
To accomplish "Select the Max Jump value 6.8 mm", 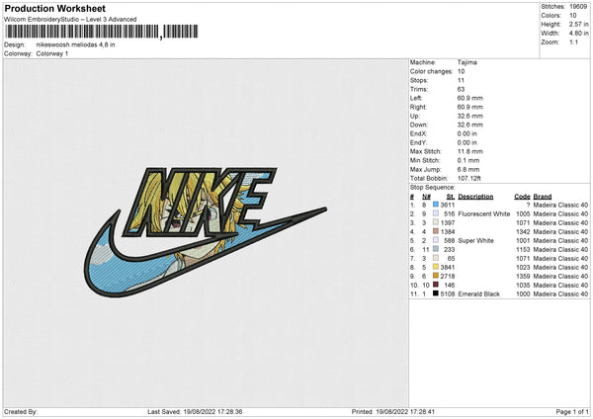I will point(468,169).
